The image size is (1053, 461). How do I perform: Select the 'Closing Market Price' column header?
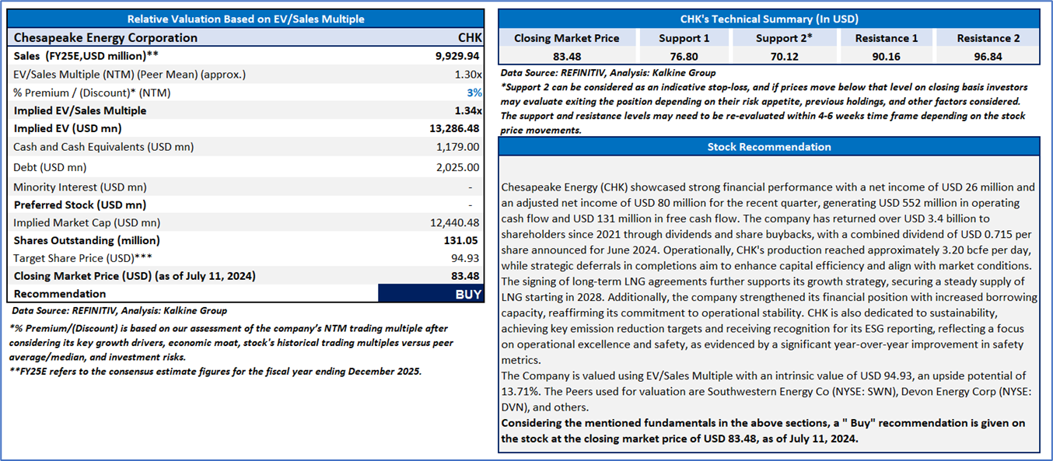tap(567, 38)
